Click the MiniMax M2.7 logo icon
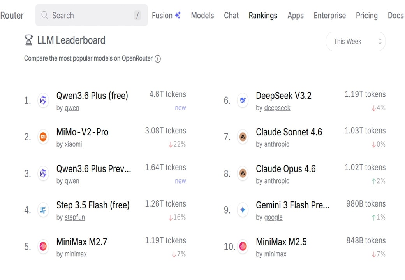The height and width of the screenshot is (280, 405). point(43,247)
